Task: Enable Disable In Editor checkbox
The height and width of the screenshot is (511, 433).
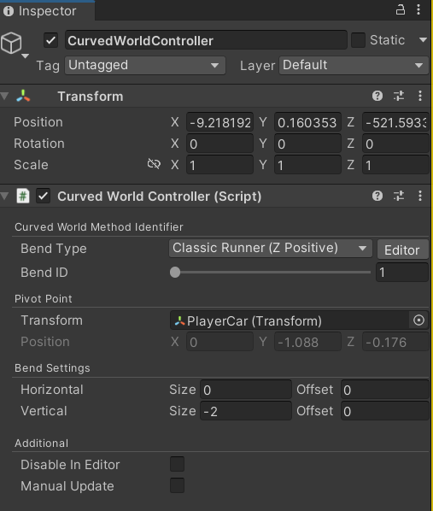Action: pyautogui.click(x=178, y=464)
